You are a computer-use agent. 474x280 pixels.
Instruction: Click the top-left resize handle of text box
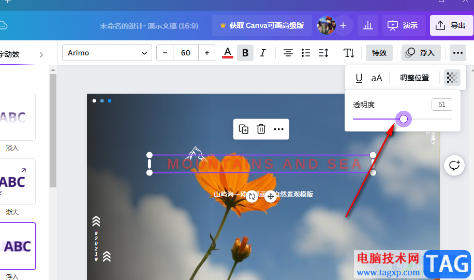tap(150, 155)
